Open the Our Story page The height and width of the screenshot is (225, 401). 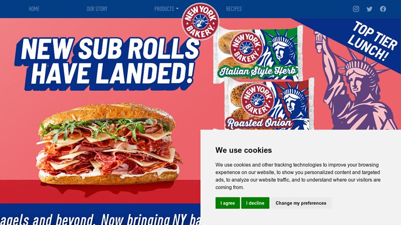coord(97,9)
